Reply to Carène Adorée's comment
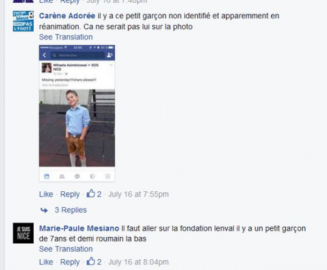Image resolution: width=327 pixels, height=270 pixels. tap(70, 194)
